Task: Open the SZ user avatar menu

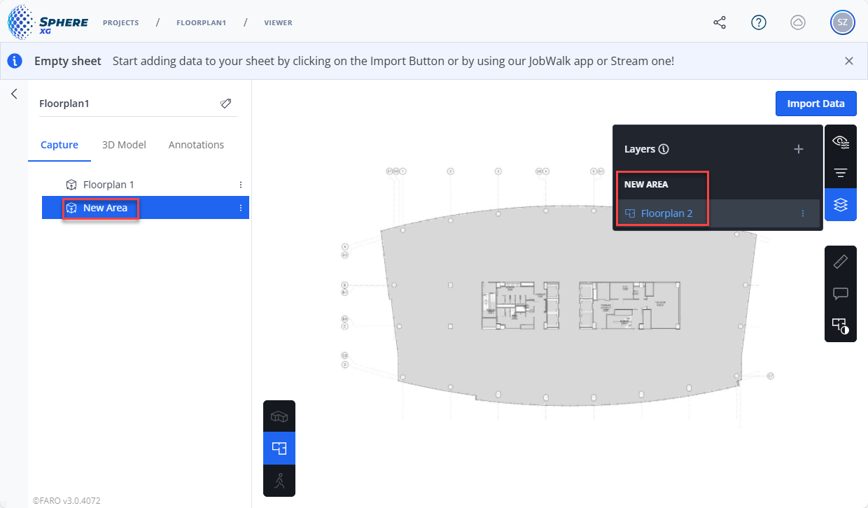Action: (x=843, y=22)
